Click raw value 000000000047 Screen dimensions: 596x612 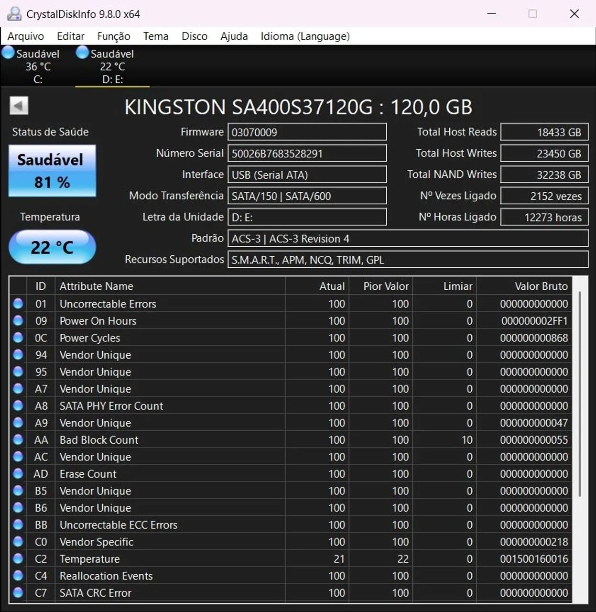[x=534, y=423]
